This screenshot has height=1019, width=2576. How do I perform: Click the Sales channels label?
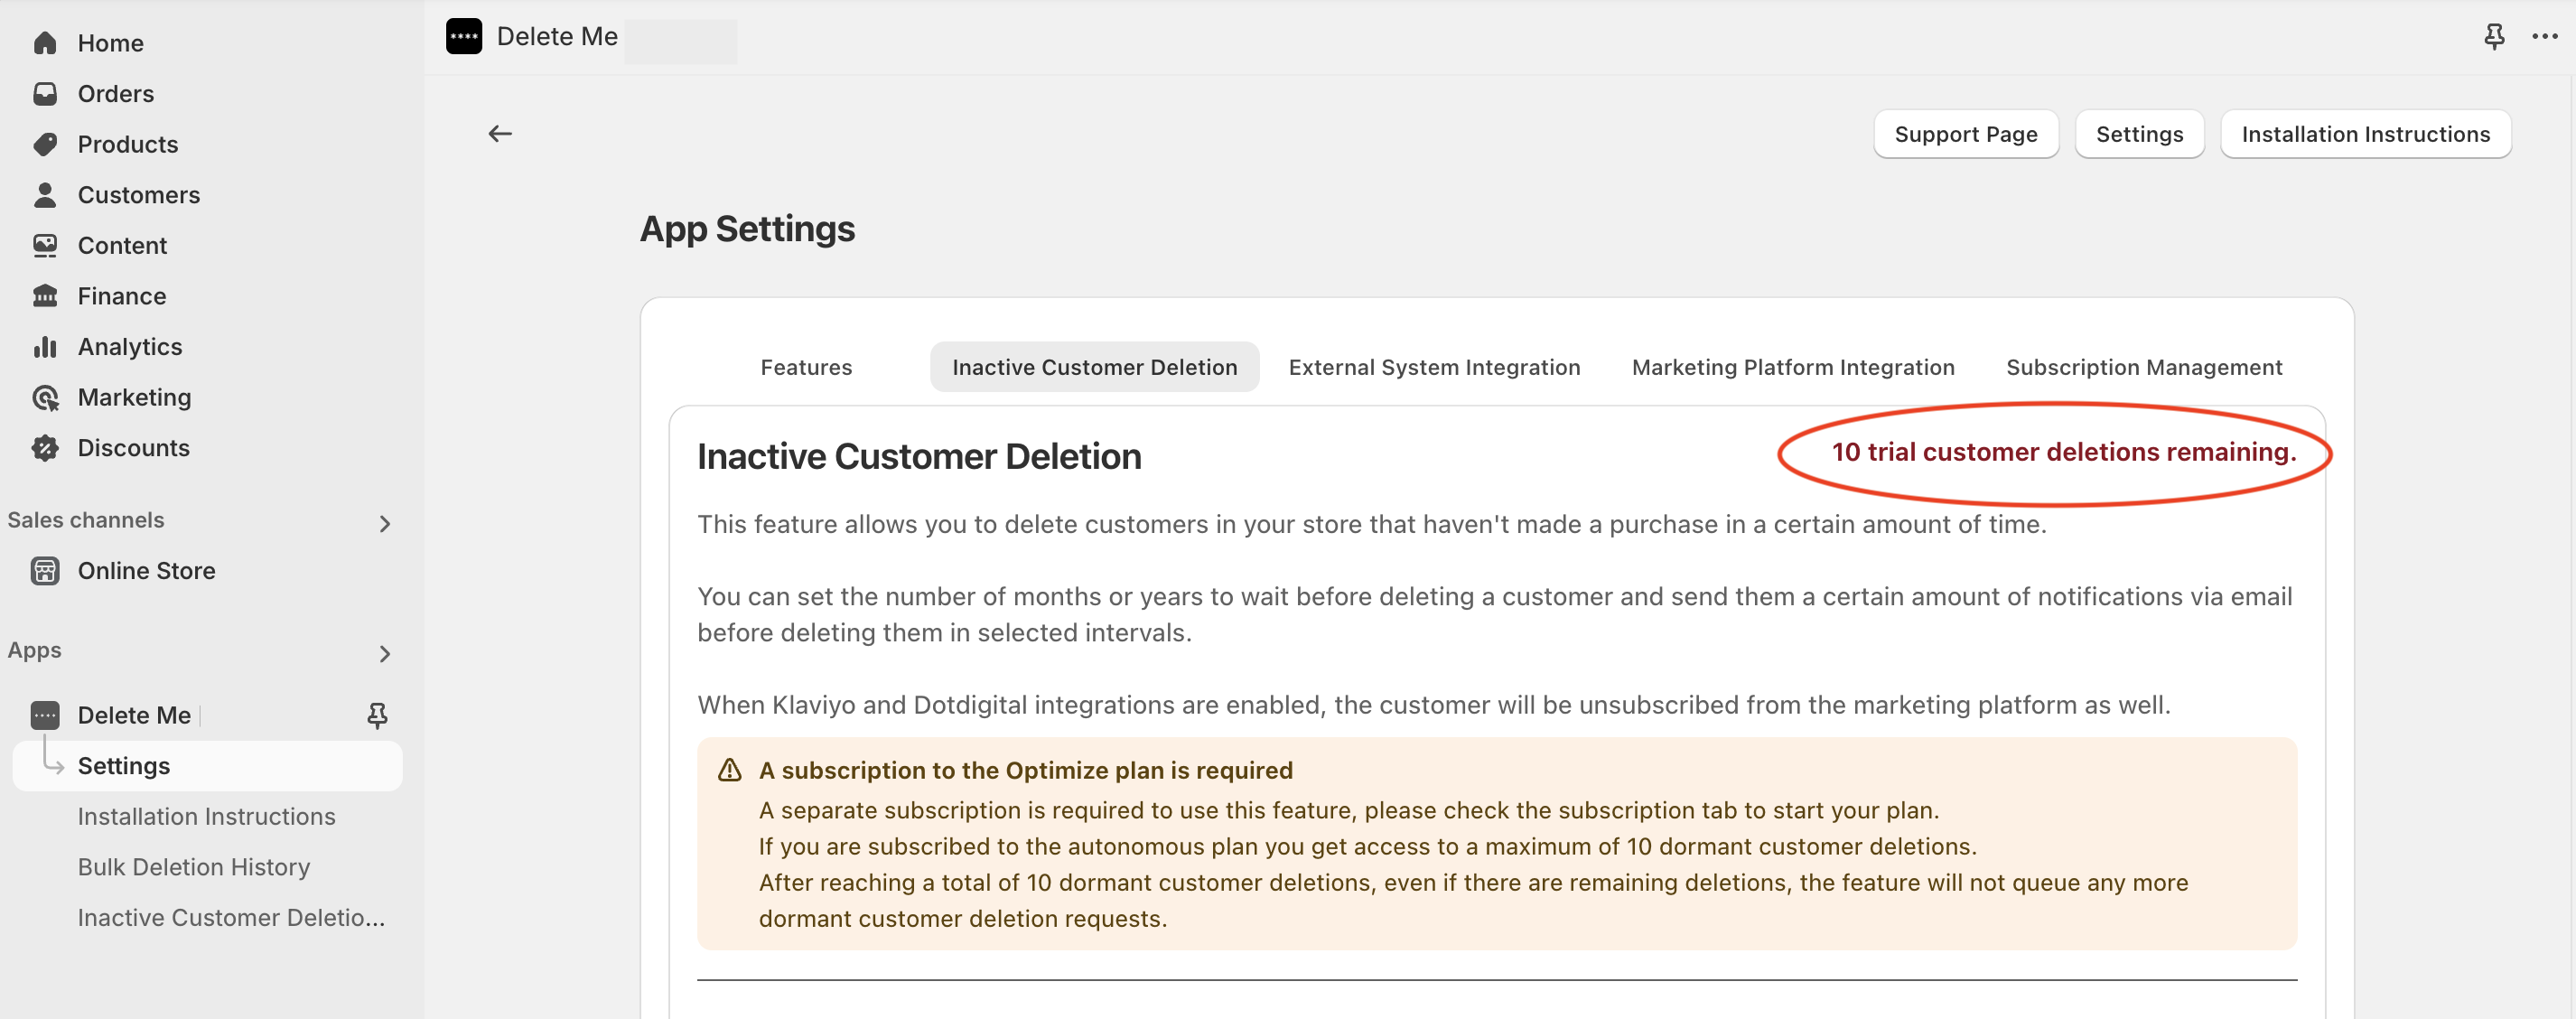[x=86, y=520]
